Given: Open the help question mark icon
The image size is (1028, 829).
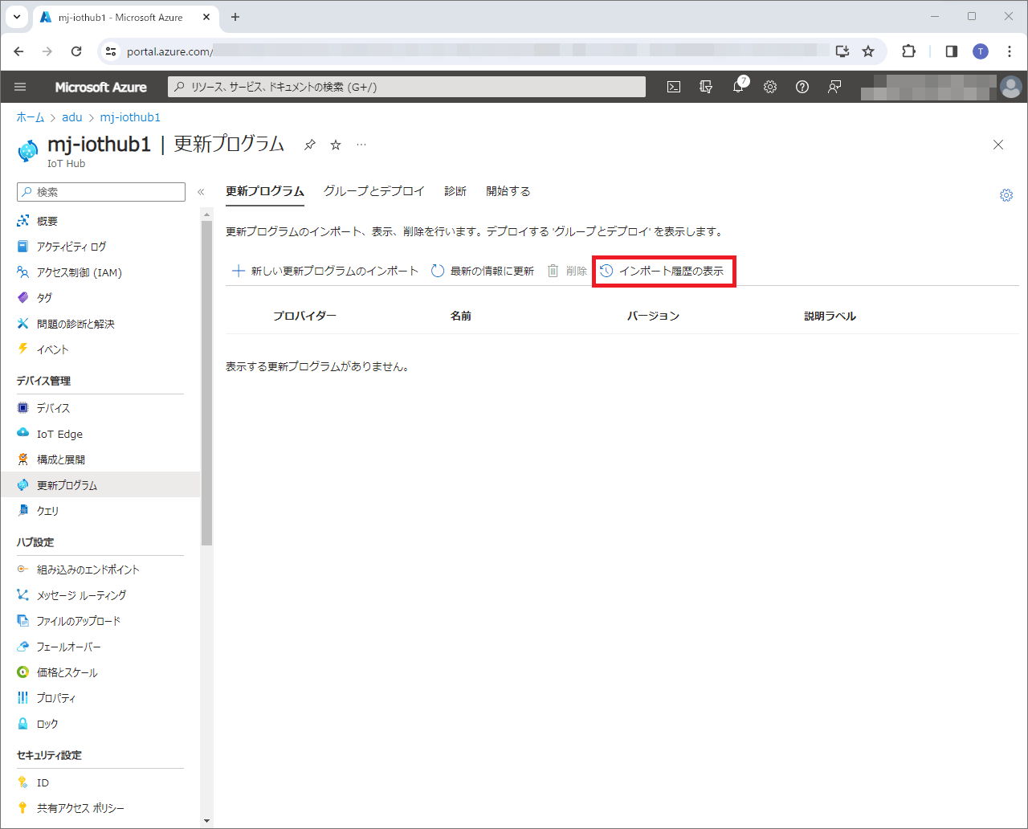Looking at the screenshot, I should tap(802, 87).
